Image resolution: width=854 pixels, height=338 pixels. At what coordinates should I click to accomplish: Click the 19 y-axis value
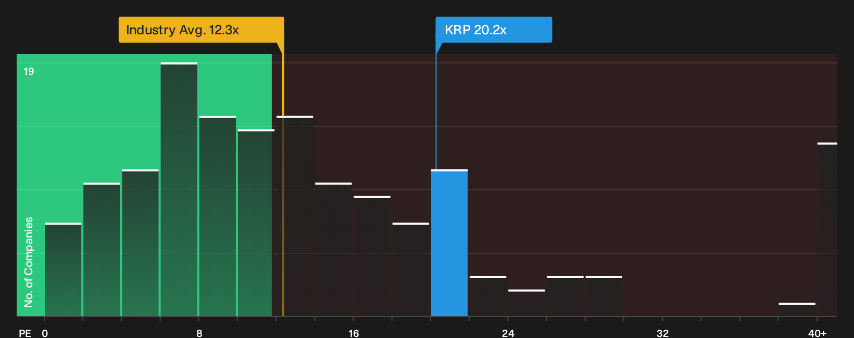coord(29,71)
